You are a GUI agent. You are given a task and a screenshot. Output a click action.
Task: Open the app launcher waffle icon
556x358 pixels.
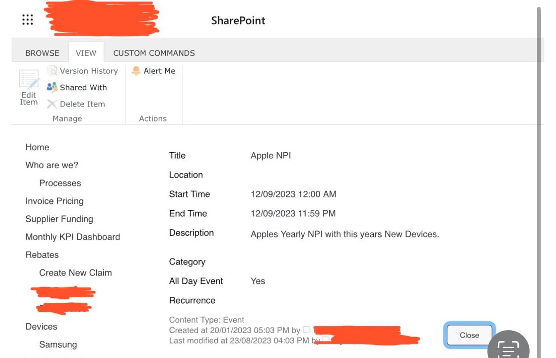28,20
